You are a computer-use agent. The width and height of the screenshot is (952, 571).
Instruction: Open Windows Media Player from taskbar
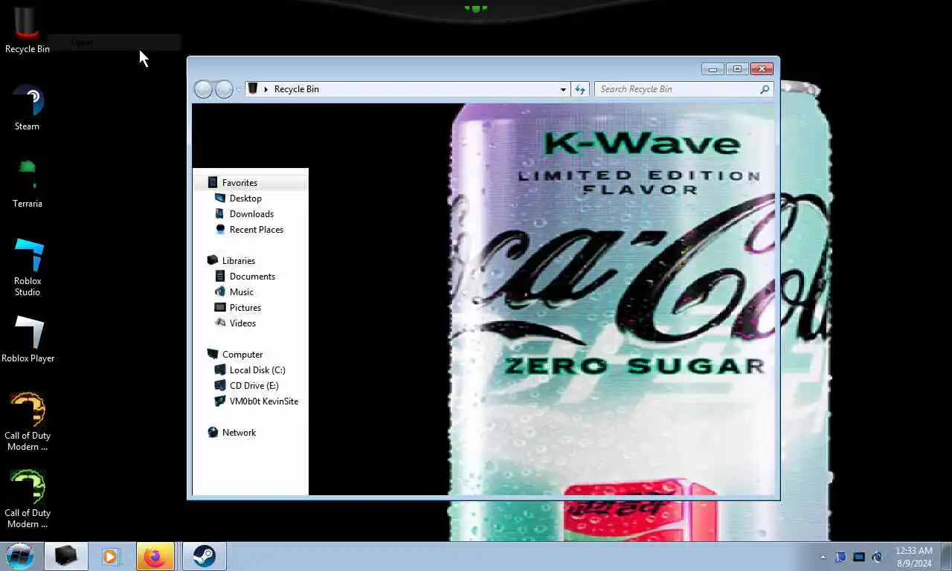pos(110,556)
